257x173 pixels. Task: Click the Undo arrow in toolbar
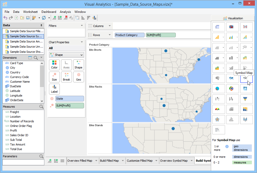(x=5, y=18)
